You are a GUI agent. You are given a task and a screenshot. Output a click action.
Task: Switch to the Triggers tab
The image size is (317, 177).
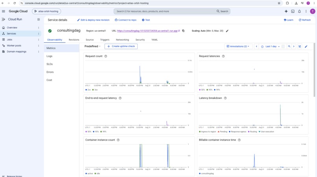(x=105, y=40)
